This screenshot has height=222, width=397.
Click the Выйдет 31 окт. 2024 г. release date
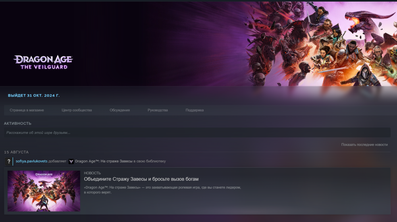pyautogui.click(x=34, y=96)
